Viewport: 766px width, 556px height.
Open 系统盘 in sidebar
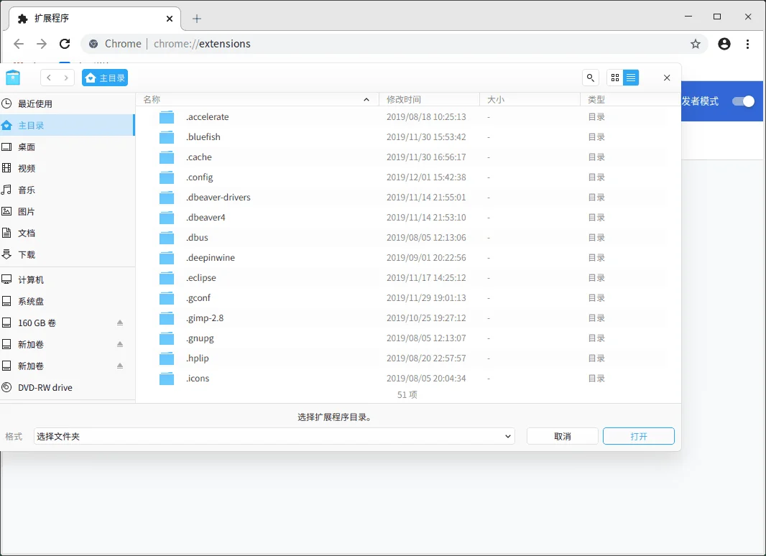tap(67, 301)
